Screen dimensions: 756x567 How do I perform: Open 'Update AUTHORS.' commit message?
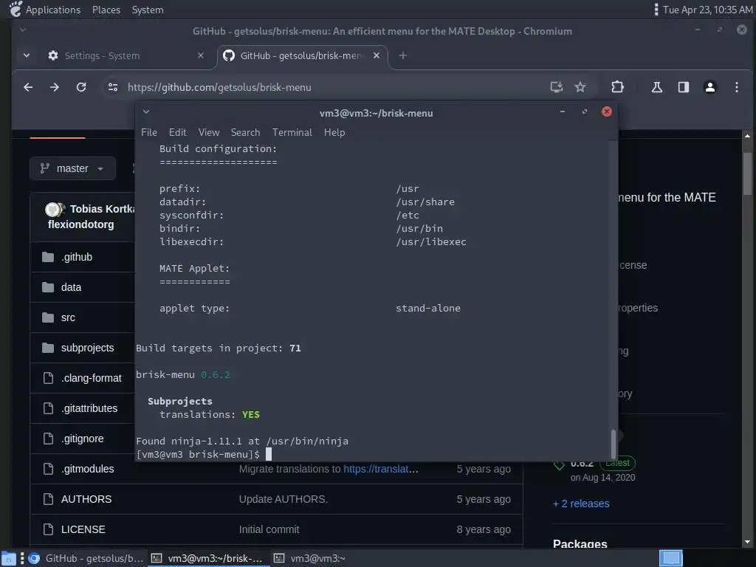coord(283,500)
